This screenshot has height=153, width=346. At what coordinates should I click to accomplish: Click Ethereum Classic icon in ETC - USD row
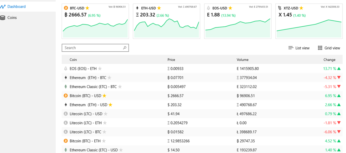(66, 150)
